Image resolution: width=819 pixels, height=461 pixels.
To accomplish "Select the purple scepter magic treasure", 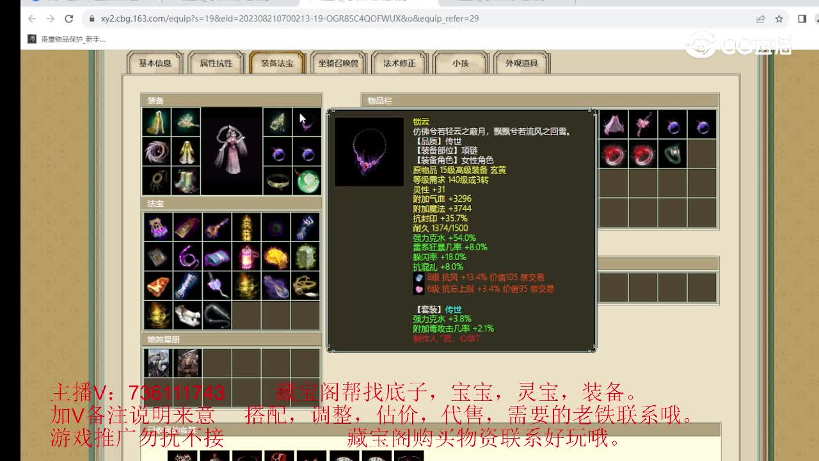I will [217, 286].
